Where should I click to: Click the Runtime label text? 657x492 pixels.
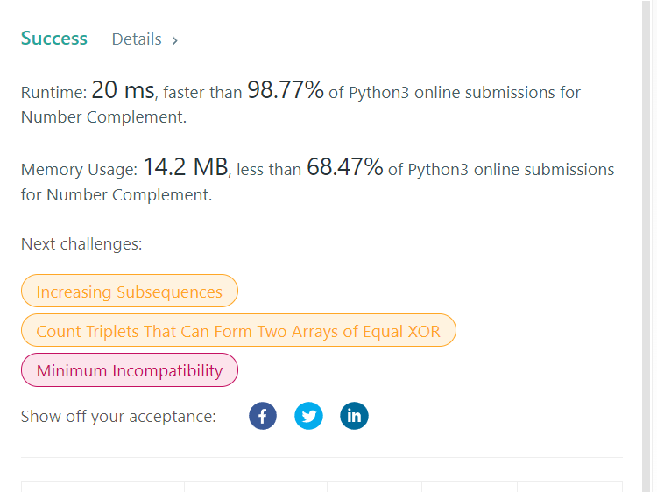[53, 93]
